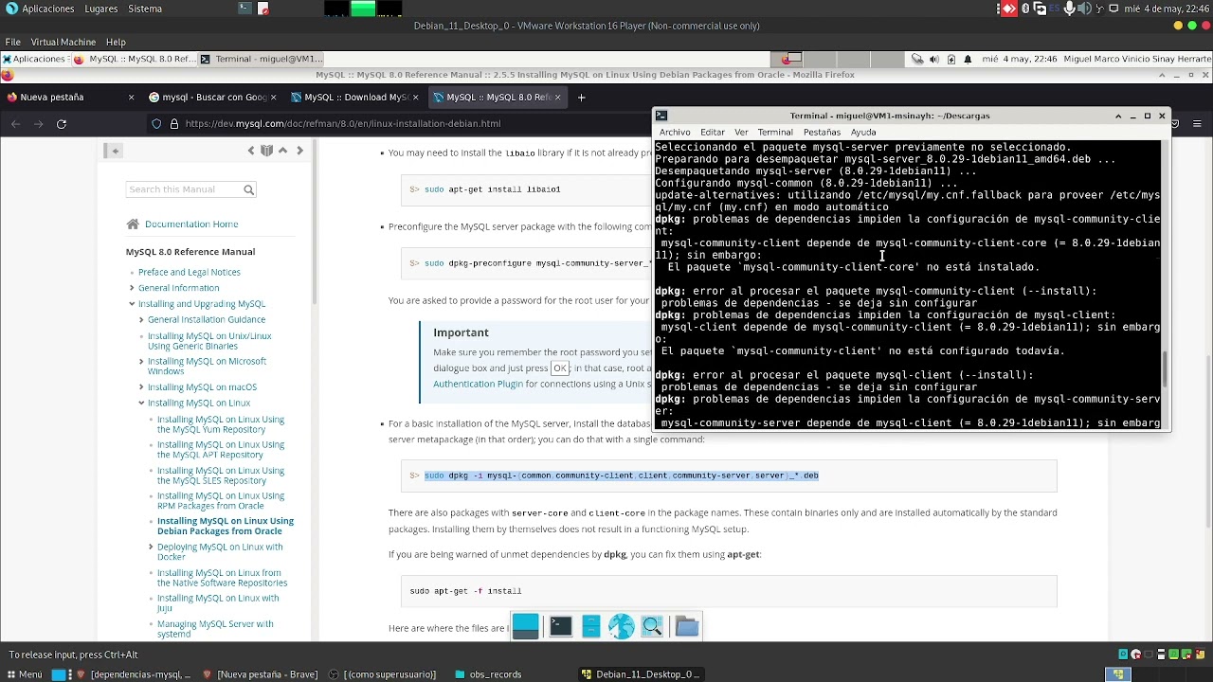
Task: Click guest panel volume speaker icon
Action: pos(934,59)
